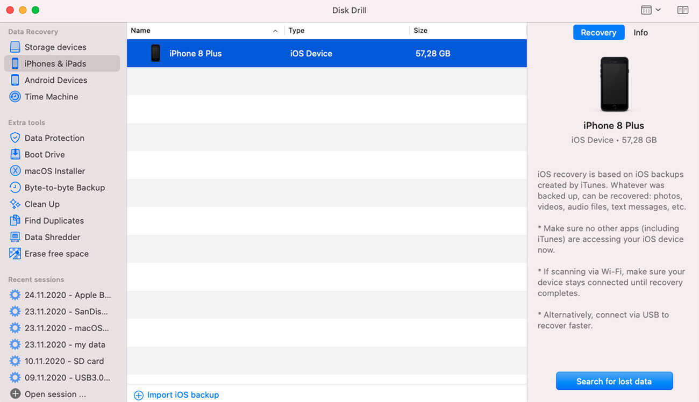Image resolution: width=699 pixels, height=402 pixels.
Task: Click the iOS Device type cell
Action: [x=311, y=53]
